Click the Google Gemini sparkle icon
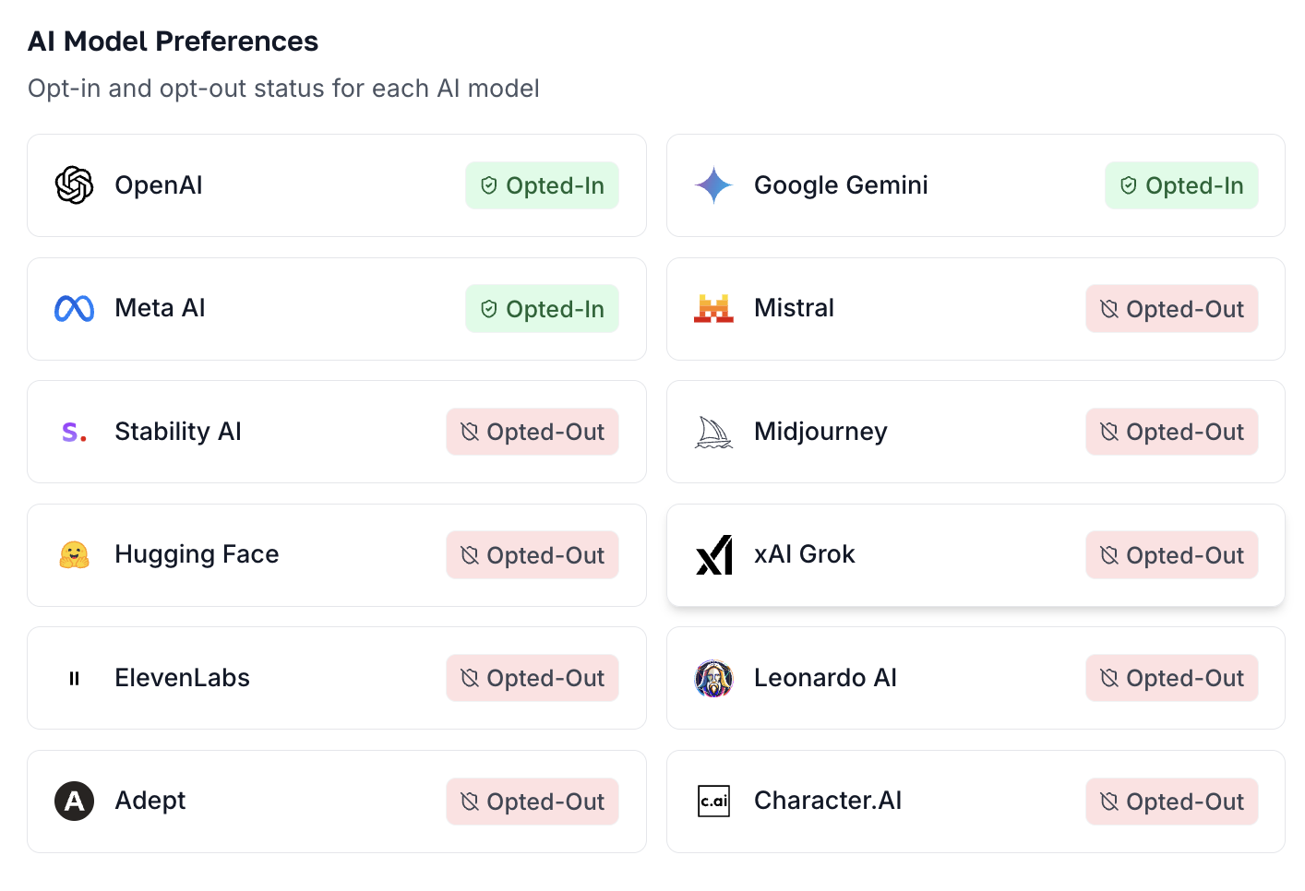 713,185
